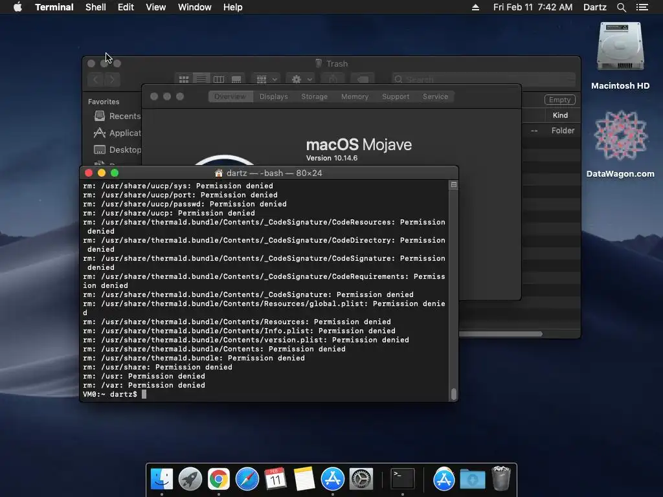This screenshot has width=663, height=497.
Task: Open the Help menu
Action: tap(232, 7)
